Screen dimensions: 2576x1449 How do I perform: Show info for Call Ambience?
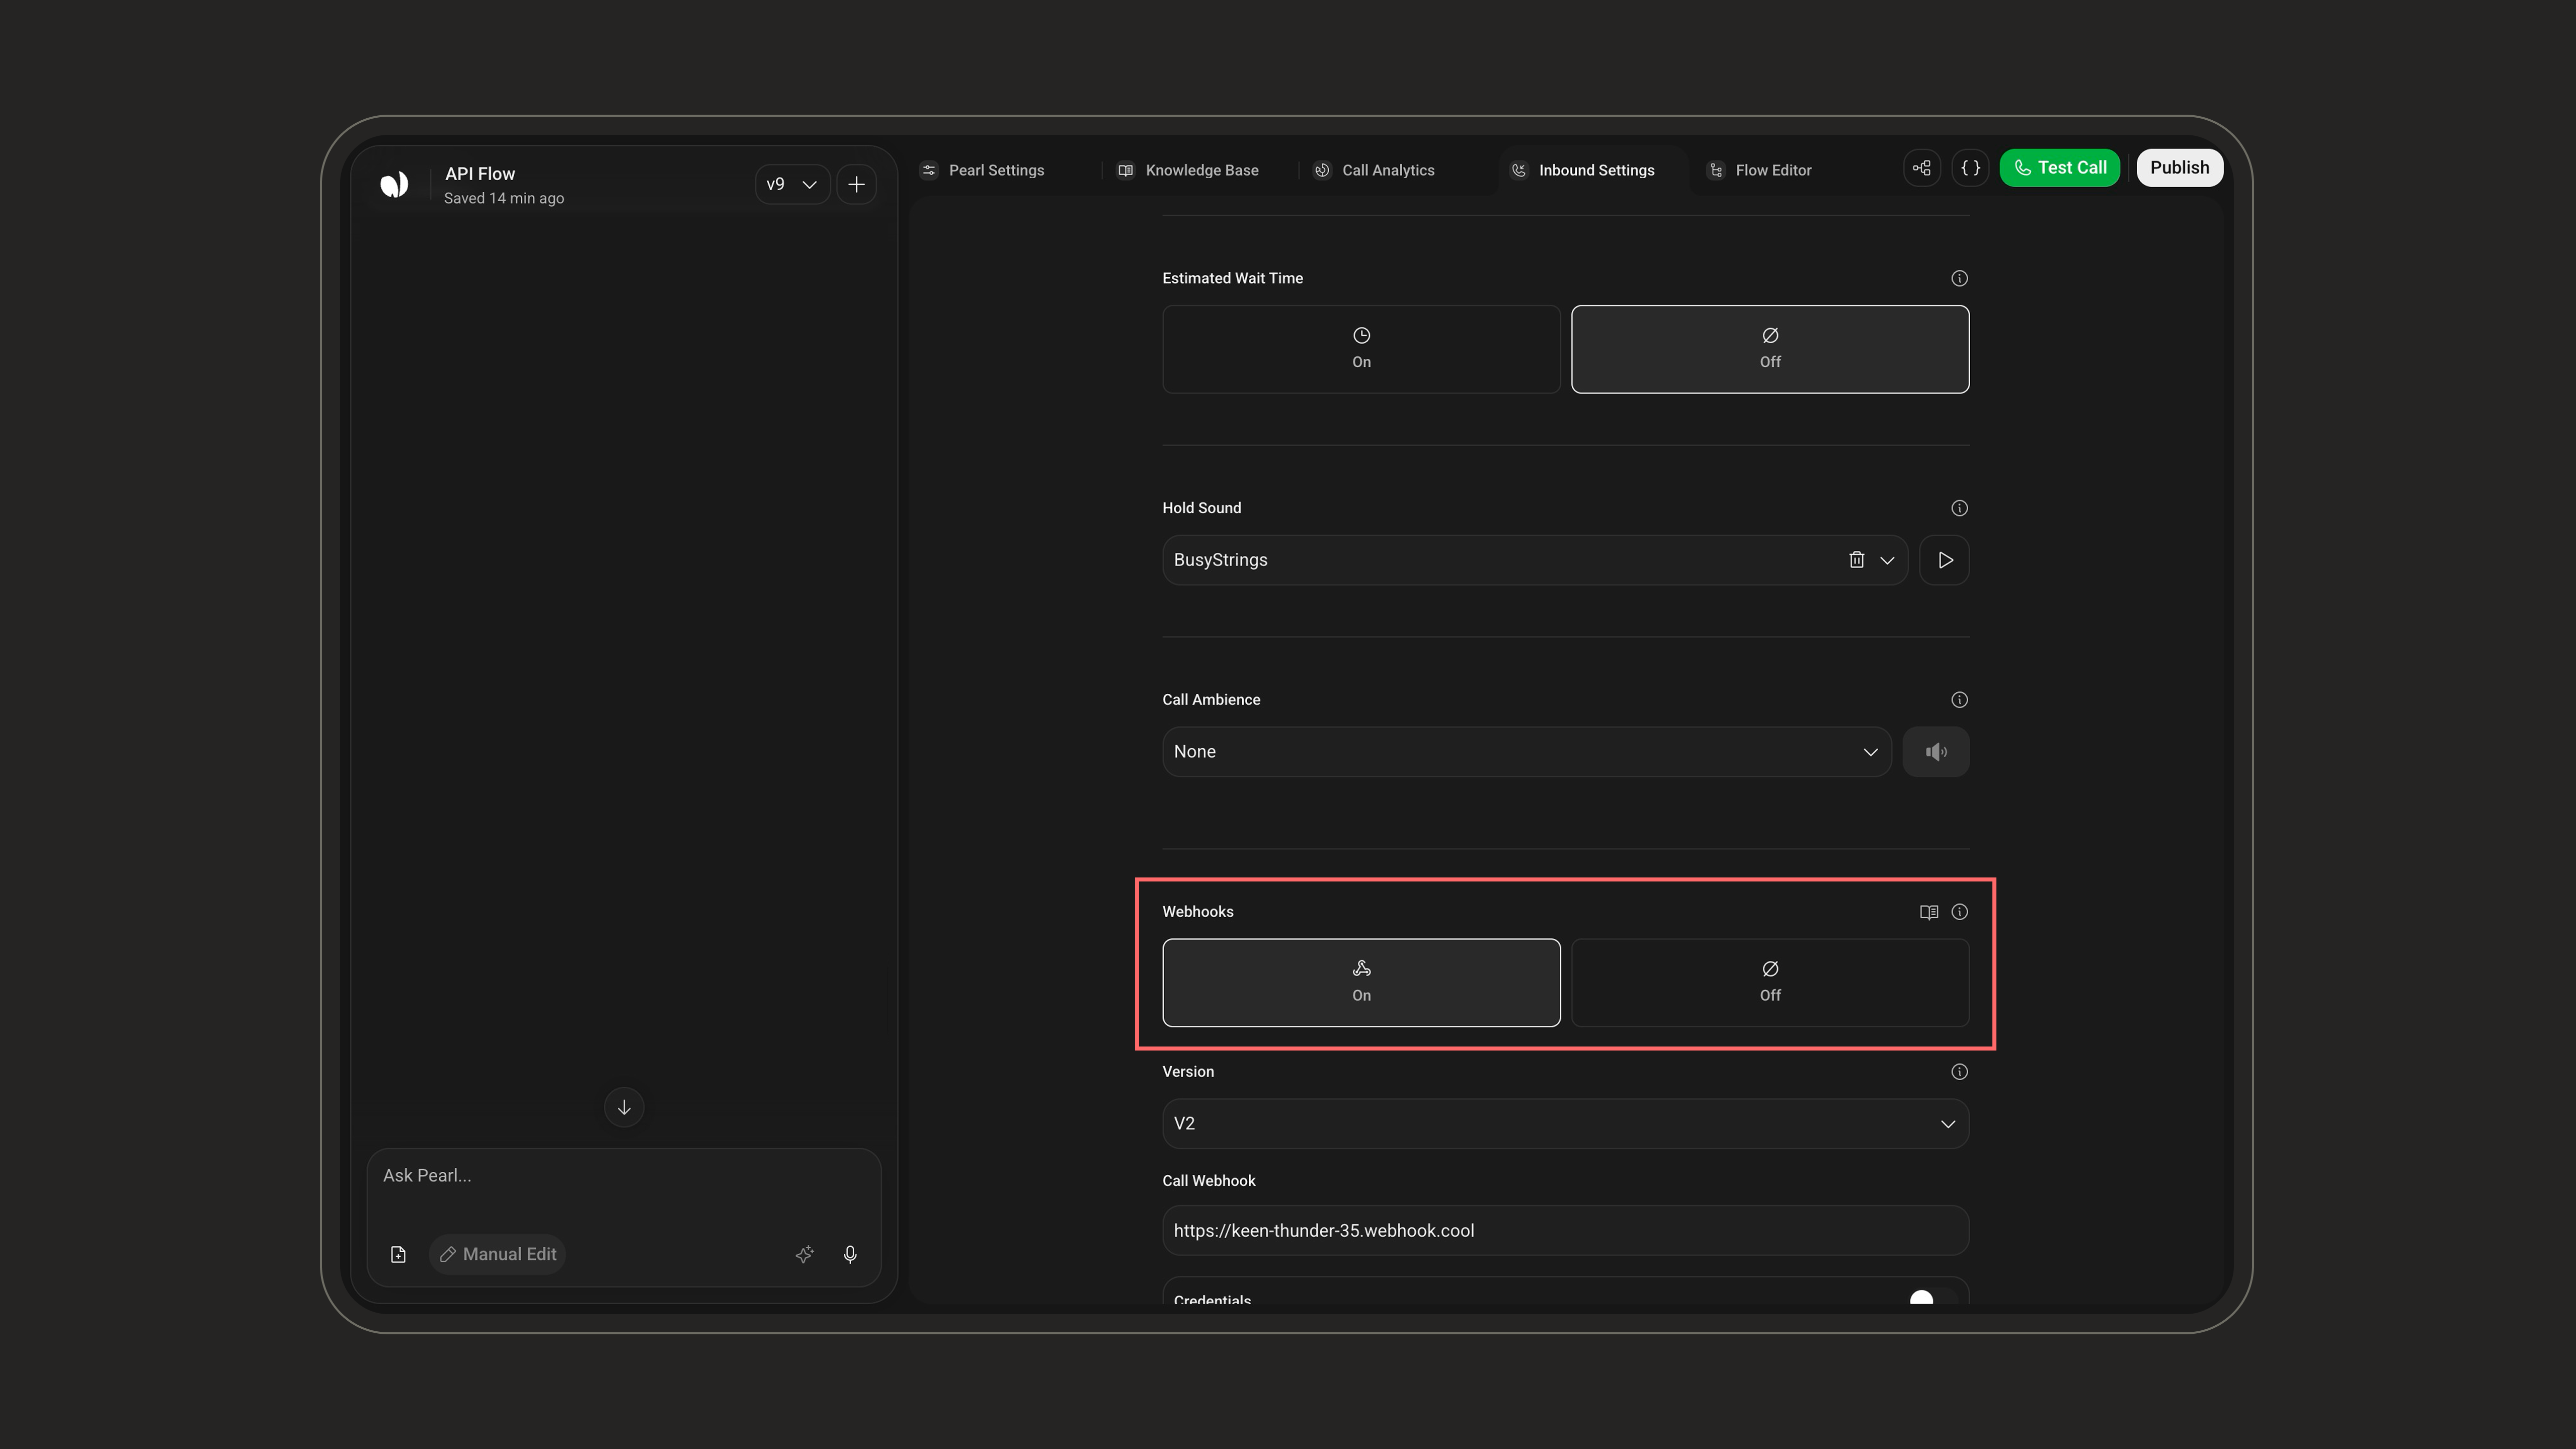click(1959, 700)
